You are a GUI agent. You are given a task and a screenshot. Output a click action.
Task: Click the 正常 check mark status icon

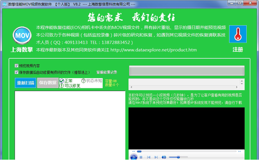[x=62, y=81]
